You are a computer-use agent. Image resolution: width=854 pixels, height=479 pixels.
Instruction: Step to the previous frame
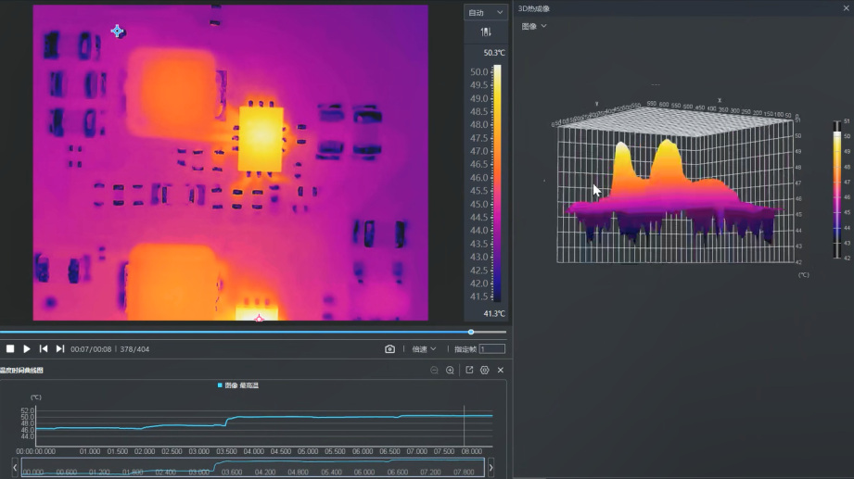(44, 349)
